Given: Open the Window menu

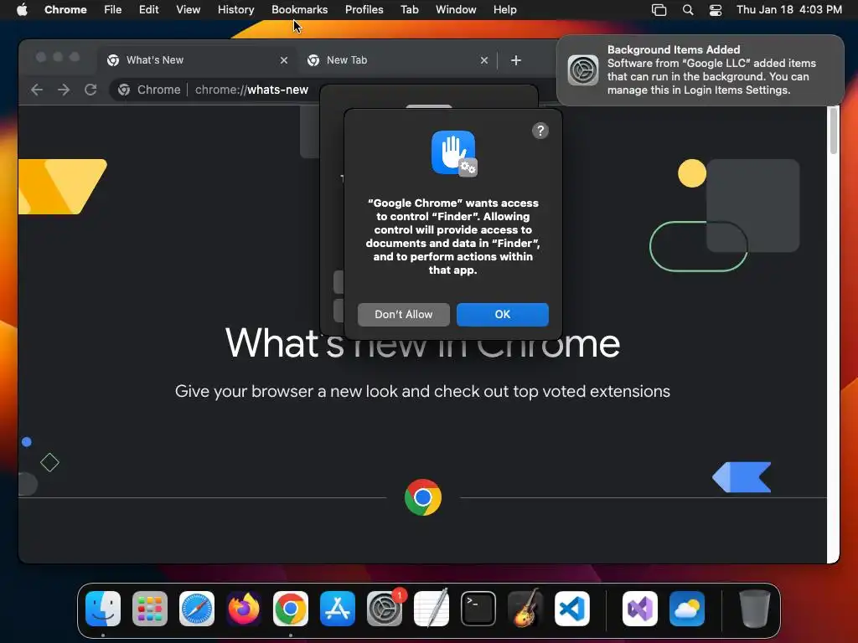Looking at the screenshot, I should pyautogui.click(x=456, y=10).
